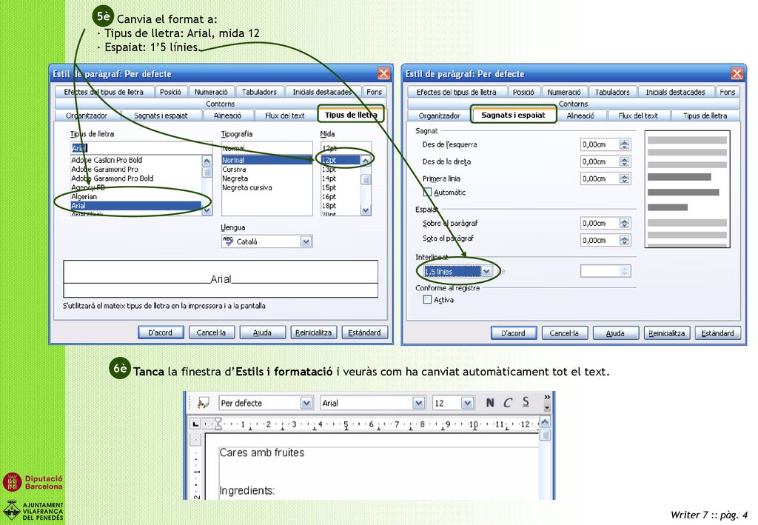Open Organitzador tab in left dialog
This screenshot has width=758, height=525.
87,116
